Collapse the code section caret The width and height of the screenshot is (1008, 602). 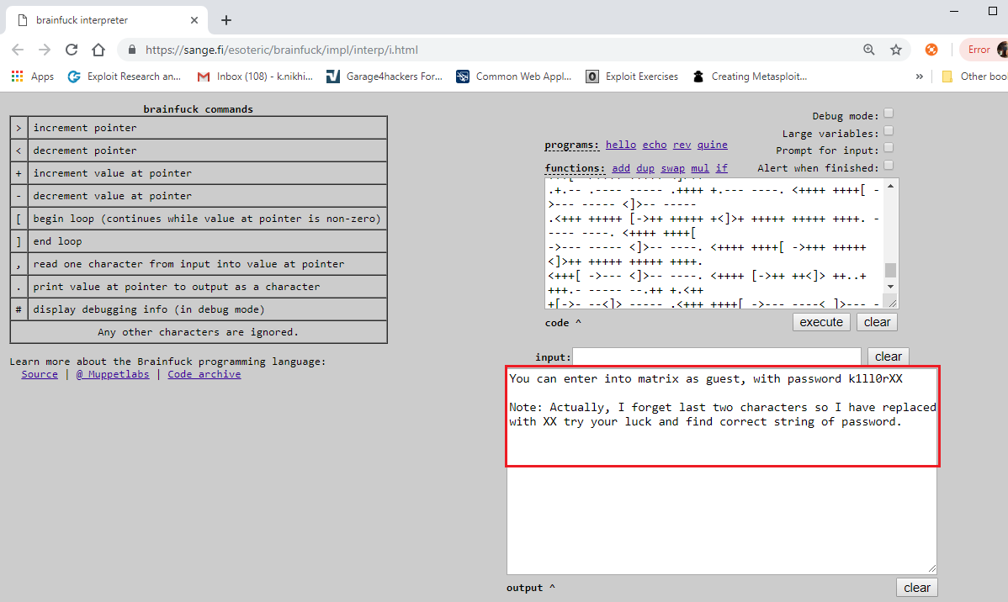tap(578, 323)
